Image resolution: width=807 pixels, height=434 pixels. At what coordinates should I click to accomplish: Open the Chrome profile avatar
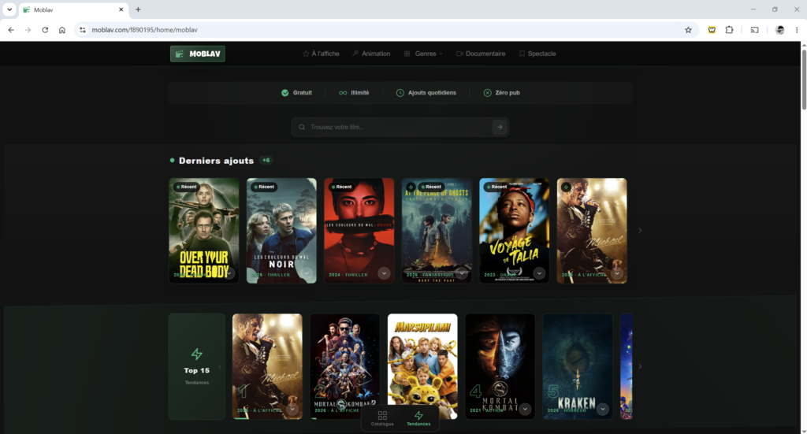click(779, 30)
